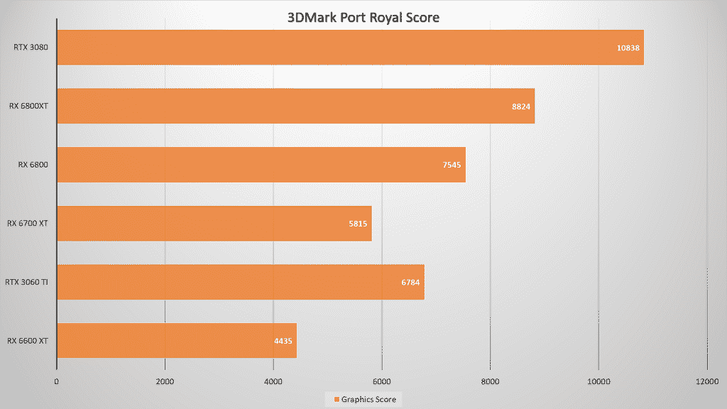Viewport: 727px width, 409px height.
Task: Click the 'RTX 3080' axis label
Action: [x=31, y=48]
